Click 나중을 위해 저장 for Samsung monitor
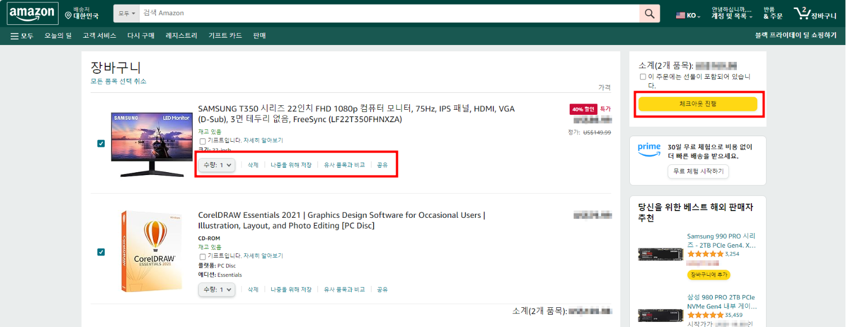846x327 pixels. [291, 165]
